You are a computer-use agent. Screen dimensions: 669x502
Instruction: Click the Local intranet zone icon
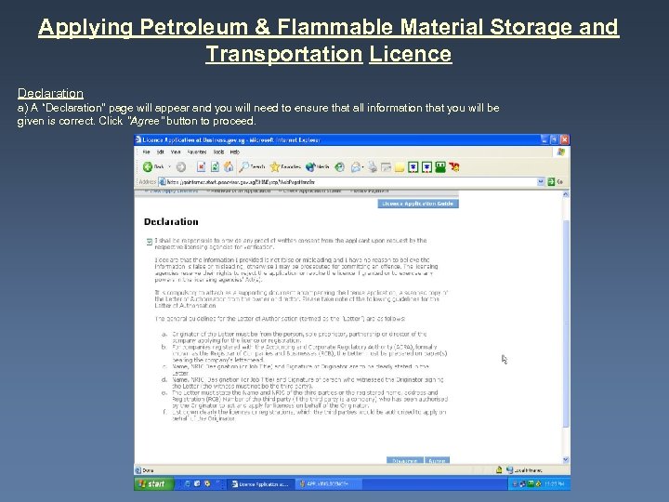(x=509, y=470)
